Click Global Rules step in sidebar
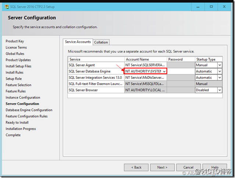 click(15, 54)
